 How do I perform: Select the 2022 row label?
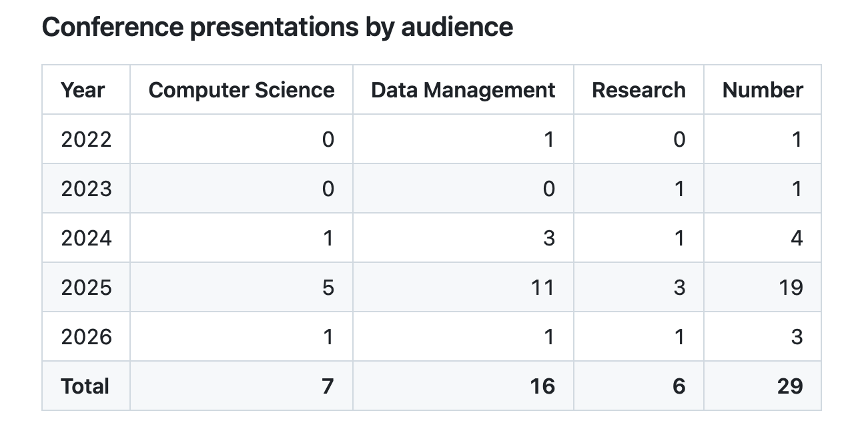point(86,139)
